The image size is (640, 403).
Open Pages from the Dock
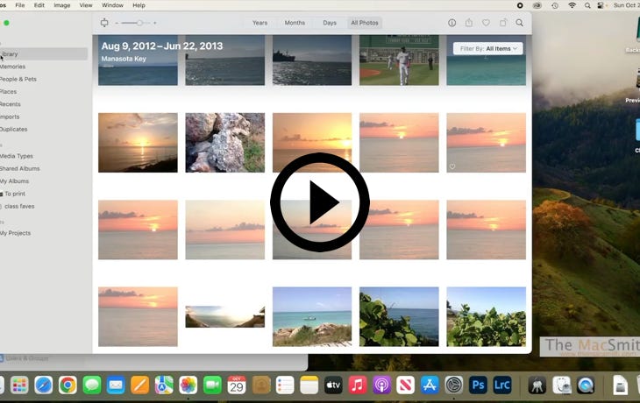(140, 385)
